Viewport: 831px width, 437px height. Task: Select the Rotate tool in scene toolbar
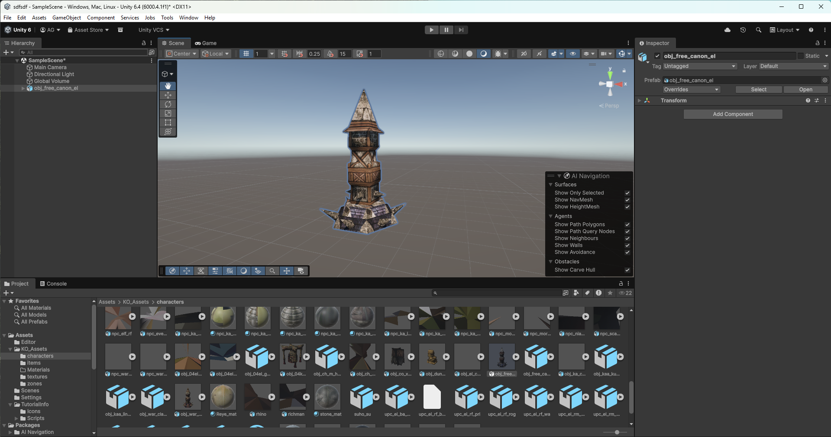tap(168, 104)
